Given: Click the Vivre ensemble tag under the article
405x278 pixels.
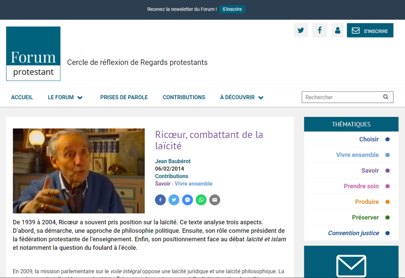Looking at the screenshot, I should coord(194,184).
